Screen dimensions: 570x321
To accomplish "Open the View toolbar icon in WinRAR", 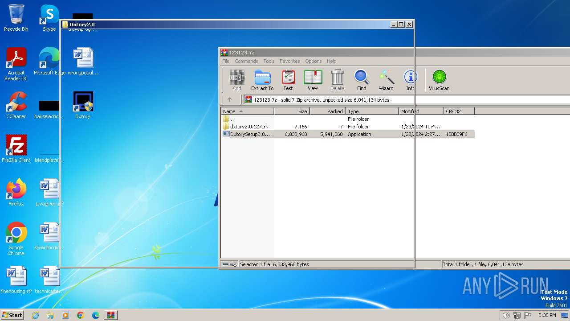I will tap(313, 80).
